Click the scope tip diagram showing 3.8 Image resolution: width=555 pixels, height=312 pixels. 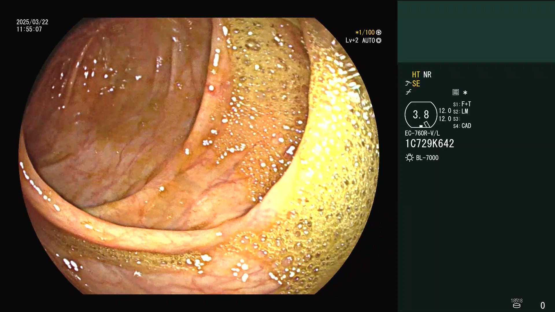(421, 115)
